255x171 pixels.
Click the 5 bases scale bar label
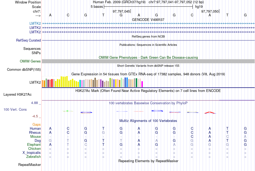[97, 7]
